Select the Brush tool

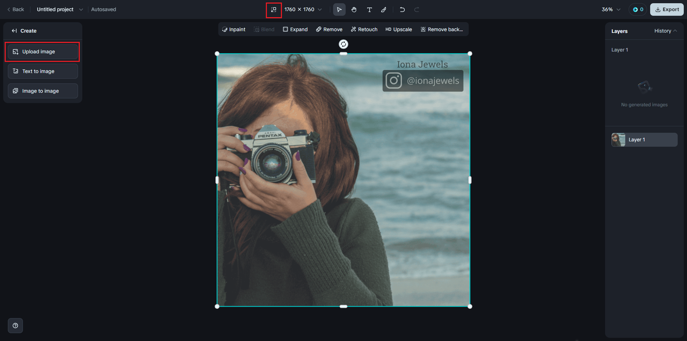[384, 10]
